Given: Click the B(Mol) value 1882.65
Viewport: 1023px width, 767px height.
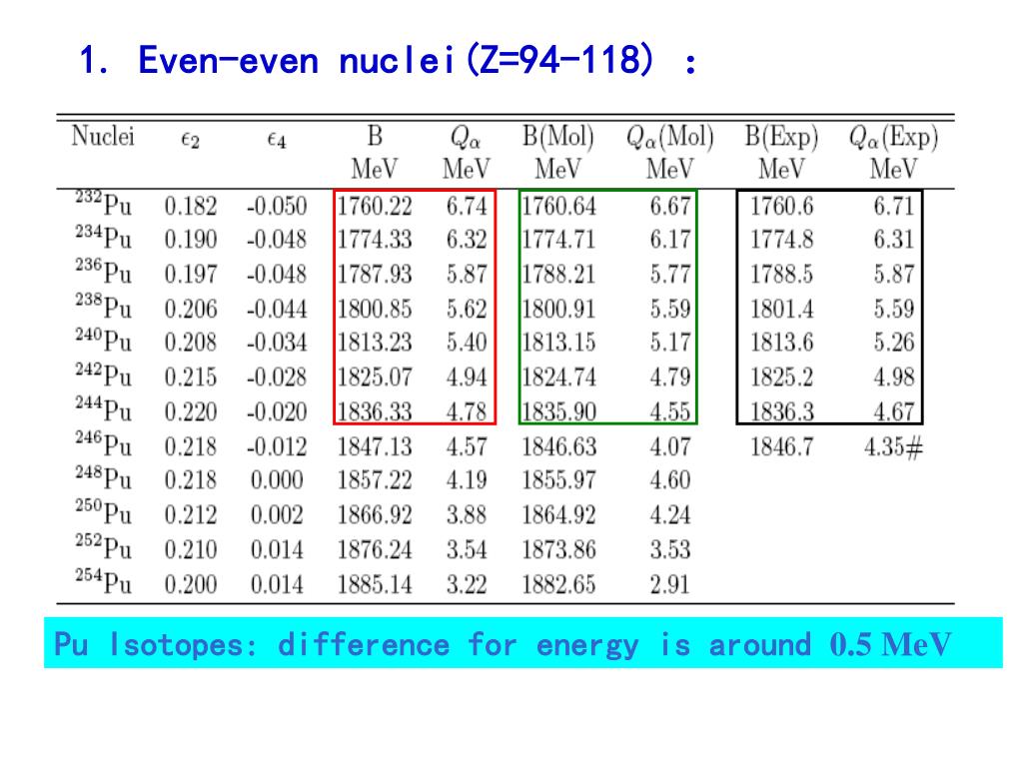Looking at the screenshot, I should 558,584.
